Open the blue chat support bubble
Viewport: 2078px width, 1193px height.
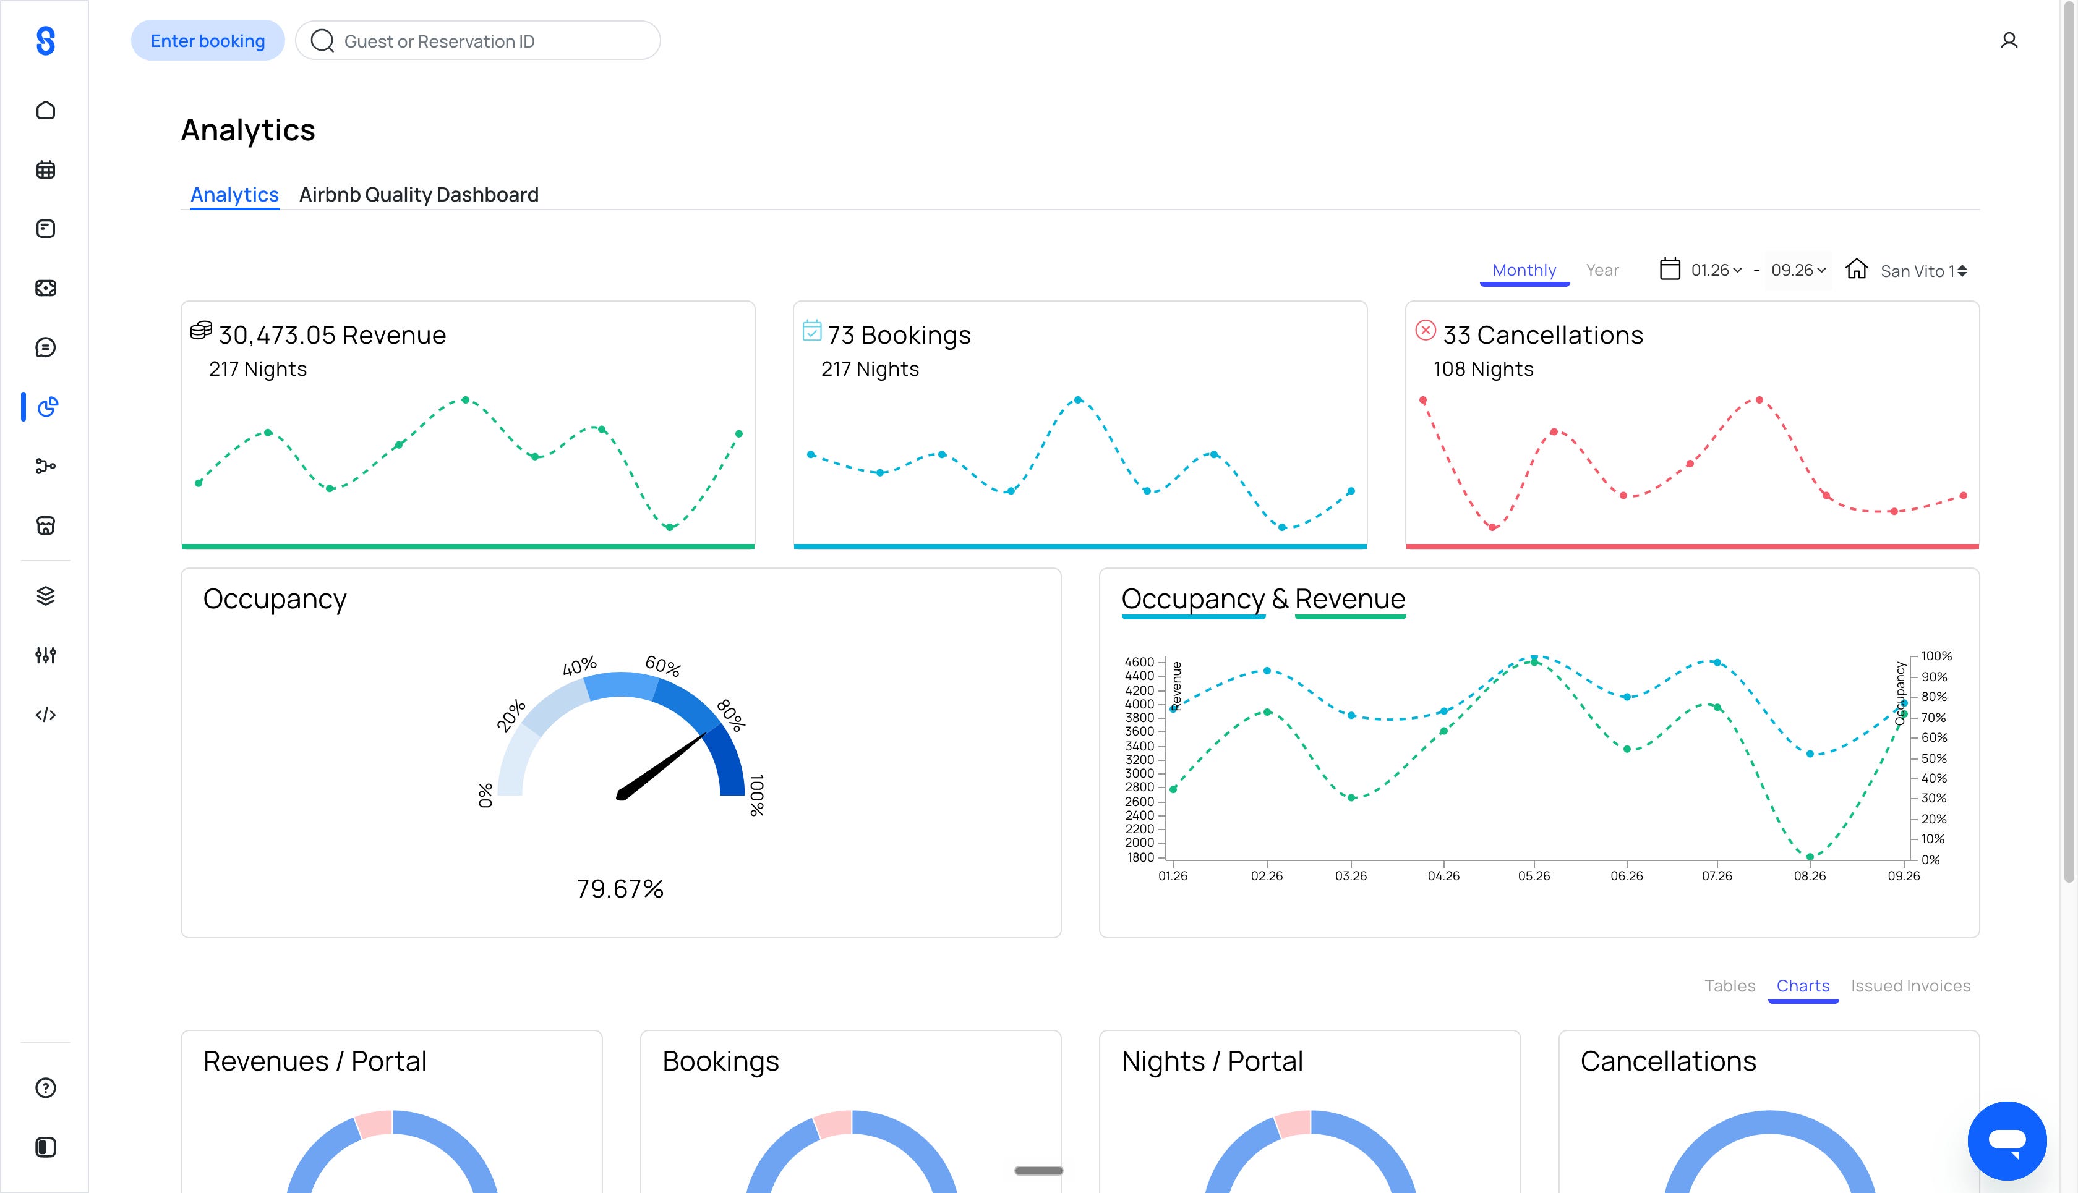point(2007,1140)
